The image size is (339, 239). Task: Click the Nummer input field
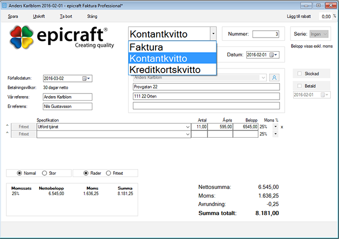tap(265, 34)
